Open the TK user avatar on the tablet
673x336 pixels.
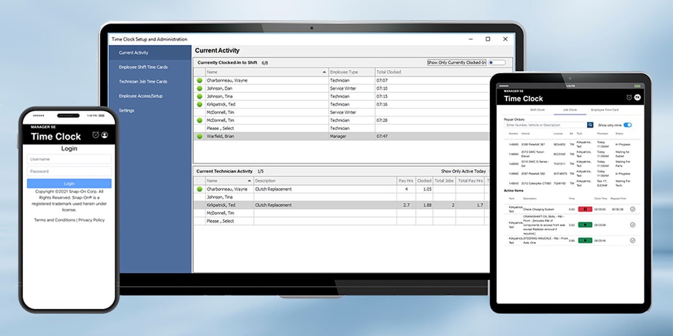(x=637, y=98)
